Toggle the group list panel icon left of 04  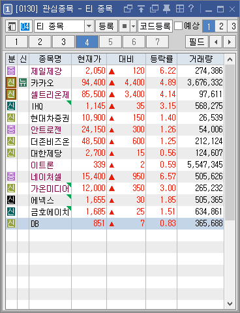12,27
